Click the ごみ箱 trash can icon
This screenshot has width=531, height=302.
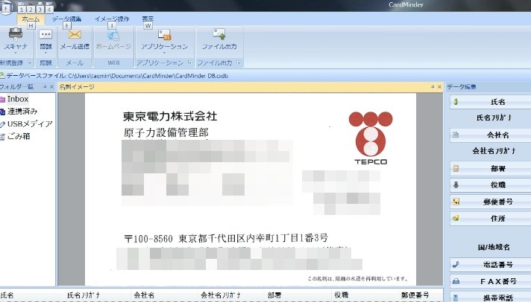point(2,136)
